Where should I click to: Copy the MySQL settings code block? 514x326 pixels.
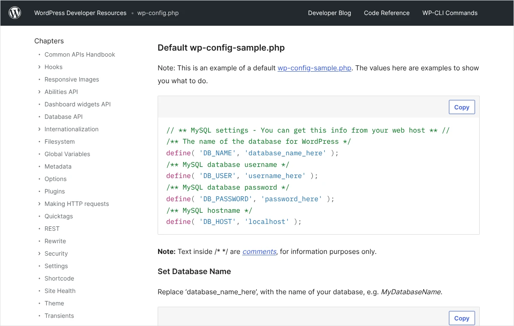click(462, 107)
